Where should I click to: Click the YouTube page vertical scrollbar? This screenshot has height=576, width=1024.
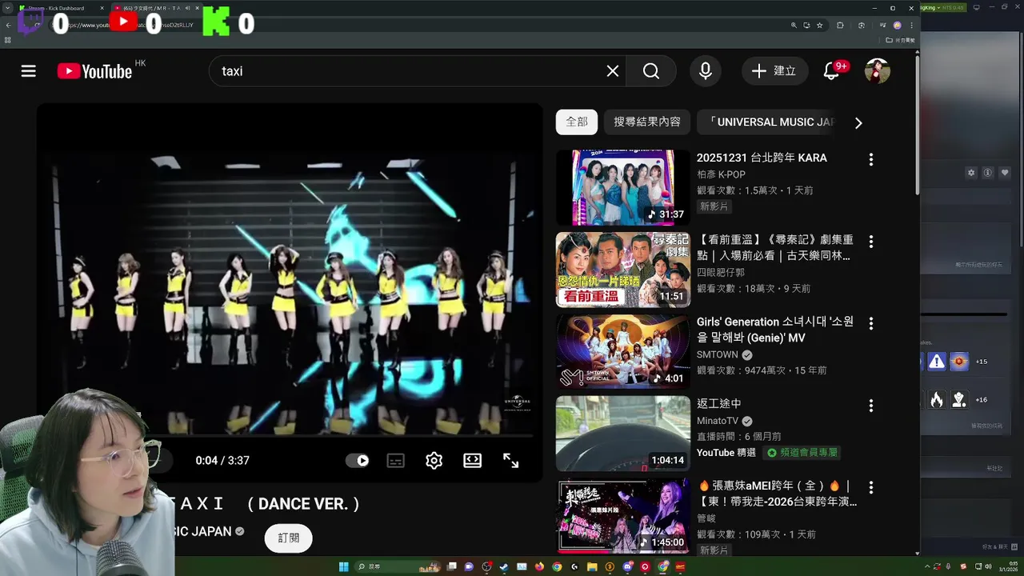coord(917,124)
